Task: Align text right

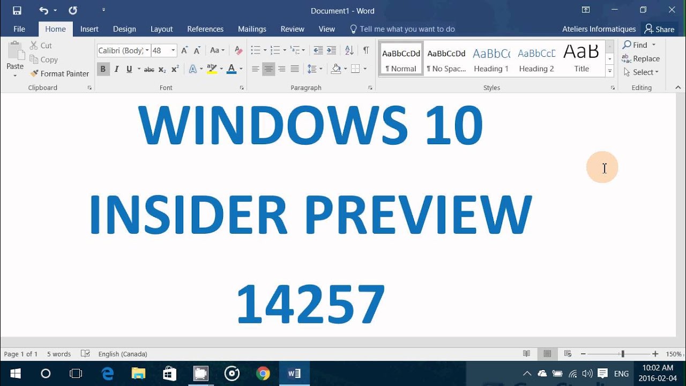Action: coord(281,69)
